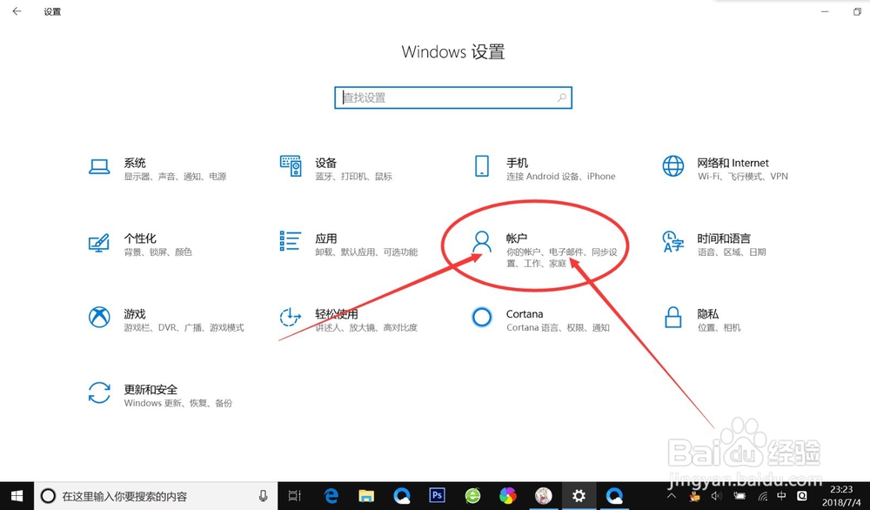Screen dimensions: 870x510
Task: Restore down the Settings window
Action: tap(857, 11)
